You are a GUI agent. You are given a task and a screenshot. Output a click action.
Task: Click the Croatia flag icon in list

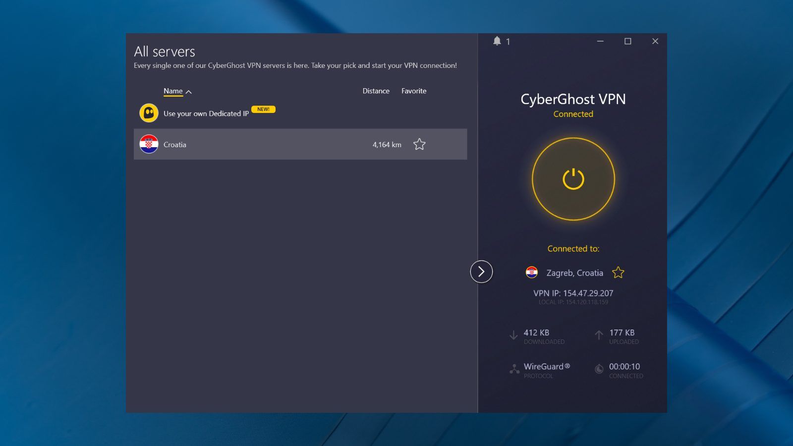click(149, 144)
